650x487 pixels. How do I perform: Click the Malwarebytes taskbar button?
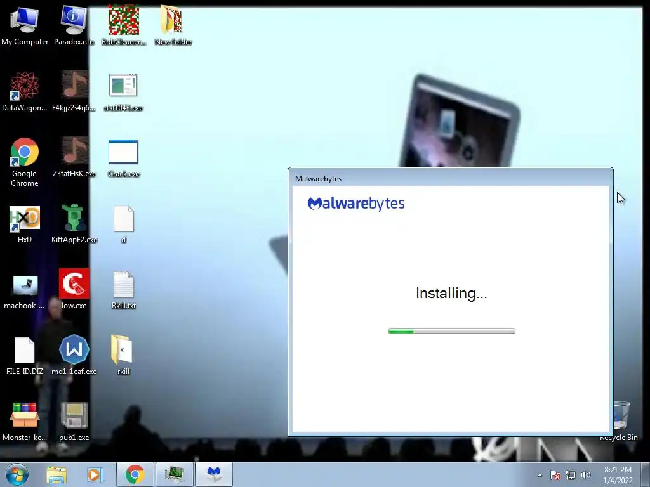pos(214,474)
